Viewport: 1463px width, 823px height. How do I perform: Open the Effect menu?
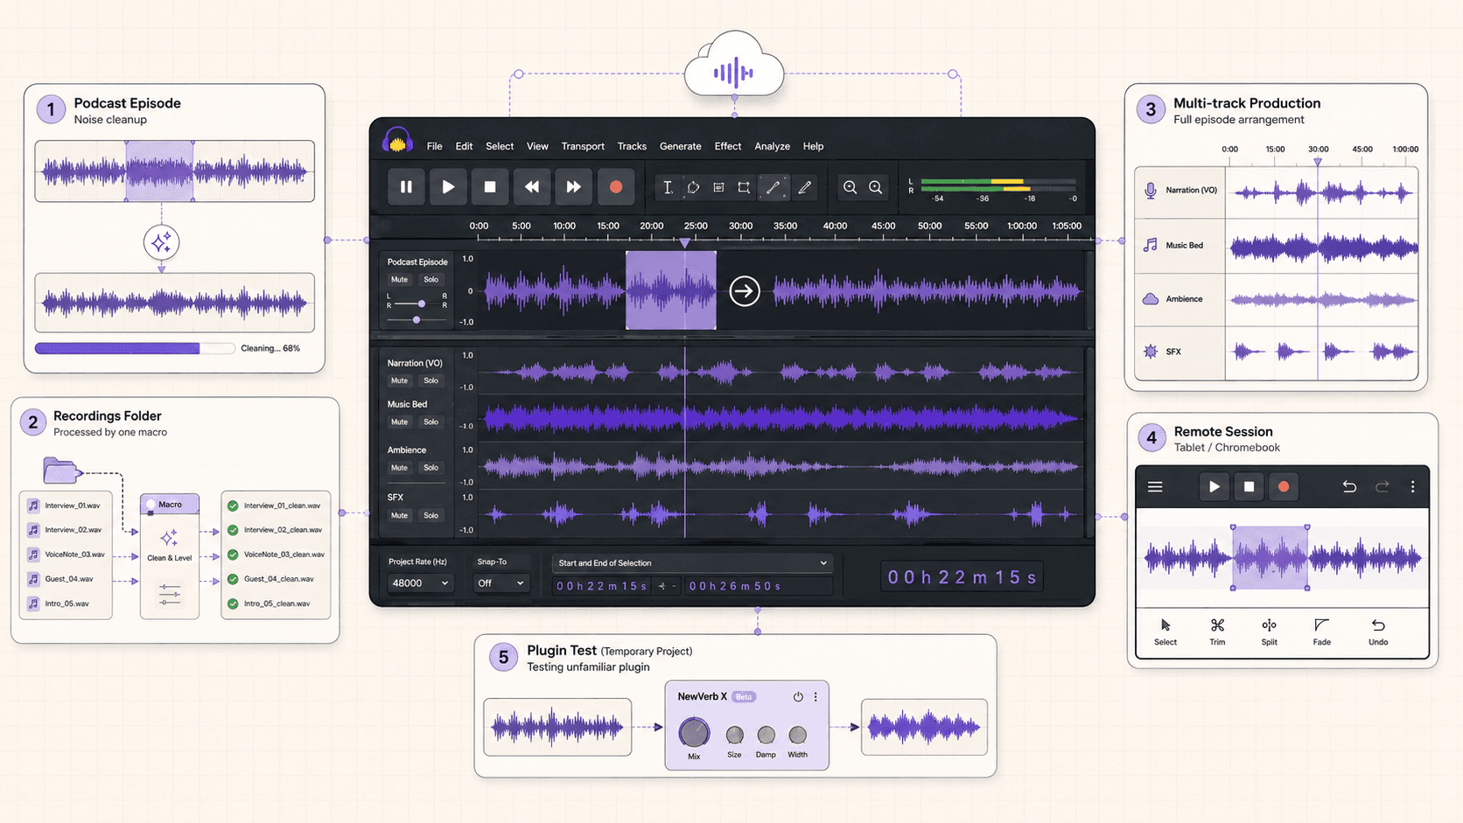727,146
